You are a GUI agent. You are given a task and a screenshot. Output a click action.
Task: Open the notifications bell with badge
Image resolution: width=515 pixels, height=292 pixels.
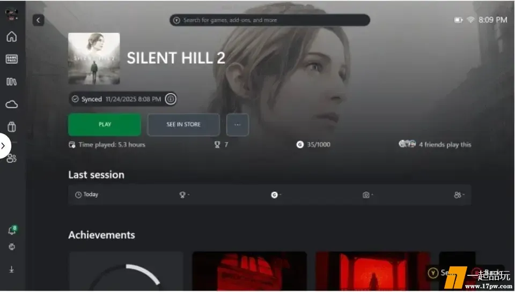(12, 230)
